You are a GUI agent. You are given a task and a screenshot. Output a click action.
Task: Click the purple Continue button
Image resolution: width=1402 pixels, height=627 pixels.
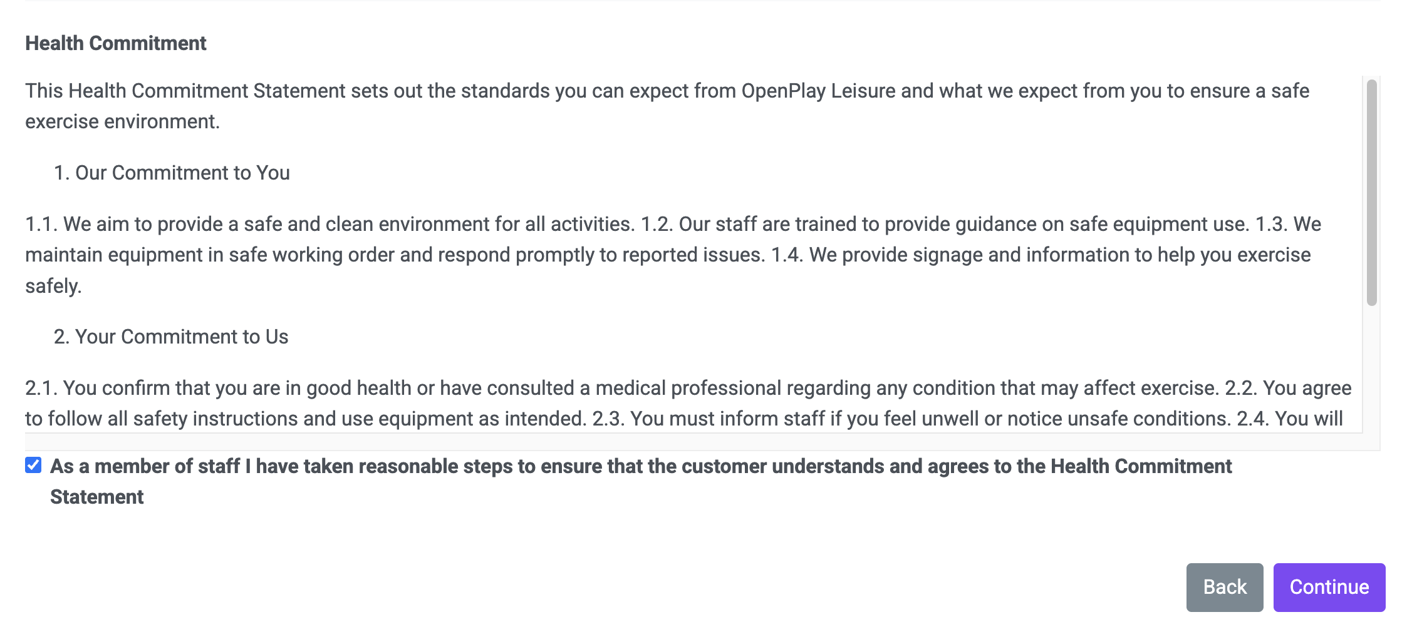click(1329, 587)
